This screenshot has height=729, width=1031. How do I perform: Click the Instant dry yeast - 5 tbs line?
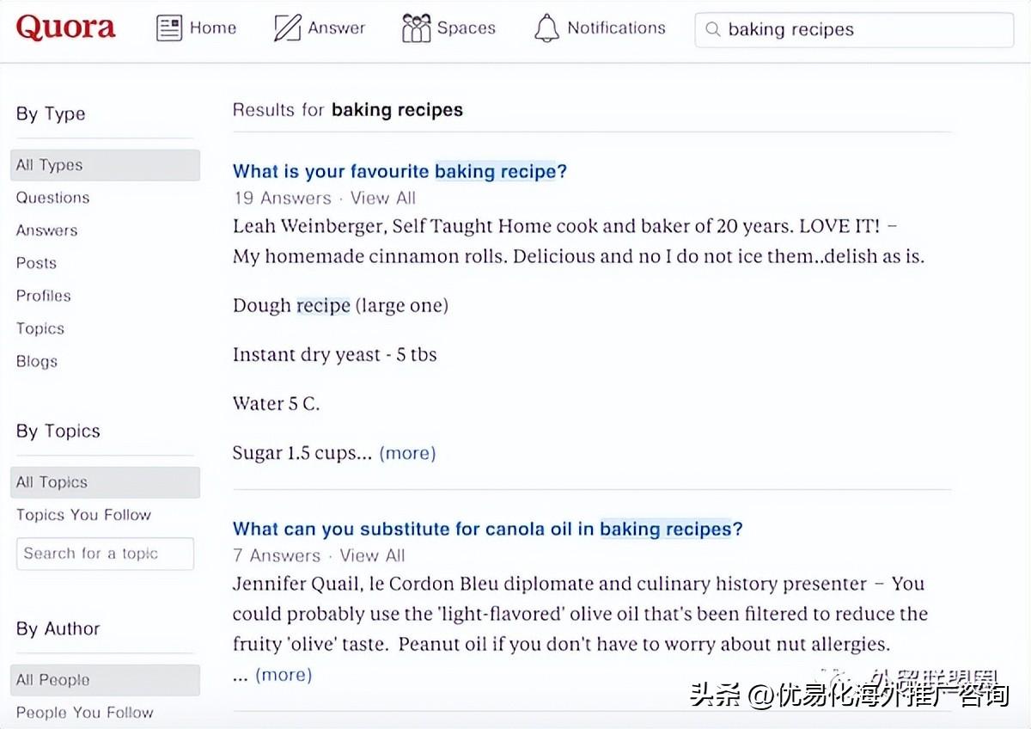point(334,354)
